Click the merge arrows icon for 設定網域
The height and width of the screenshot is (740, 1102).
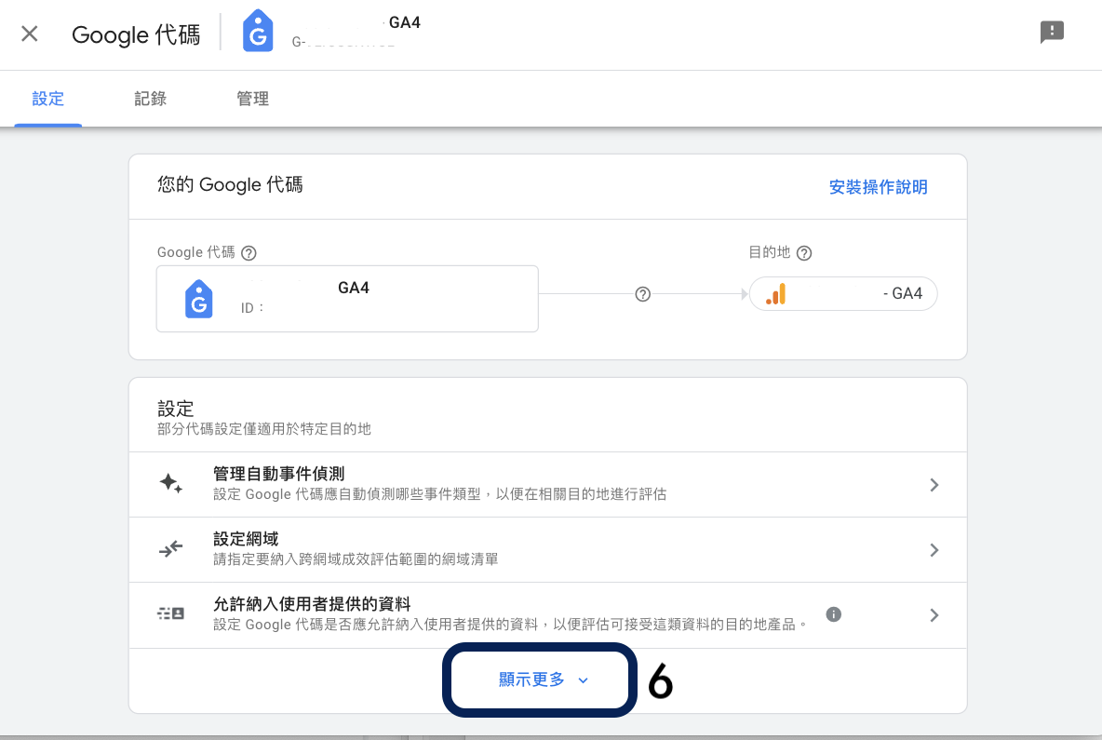click(170, 549)
